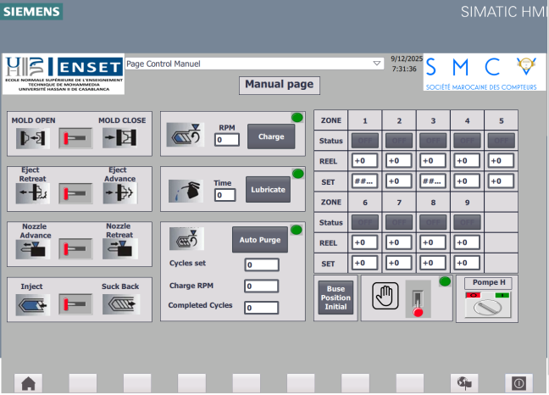549x395 pixels.
Task: Click Zone 3 SET value field
Action: click(x=433, y=181)
